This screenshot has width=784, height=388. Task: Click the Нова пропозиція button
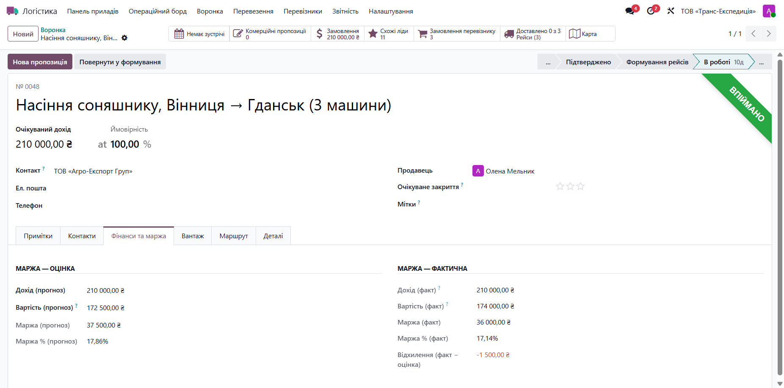tap(40, 62)
